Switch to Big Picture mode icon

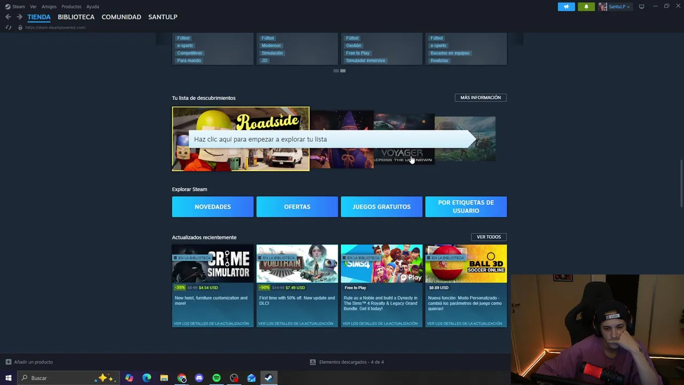641,6
